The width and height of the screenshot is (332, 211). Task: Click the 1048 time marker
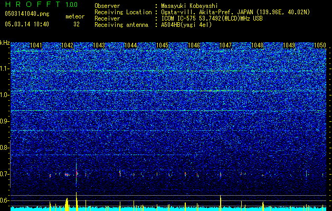[x=257, y=45]
